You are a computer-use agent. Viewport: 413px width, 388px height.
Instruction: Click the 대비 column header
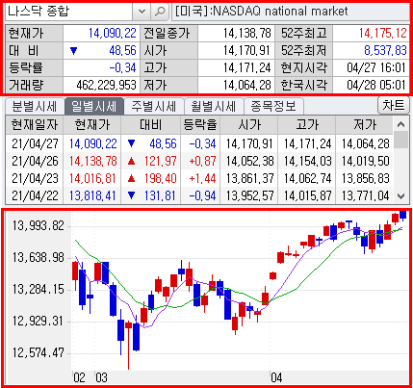point(150,125)
